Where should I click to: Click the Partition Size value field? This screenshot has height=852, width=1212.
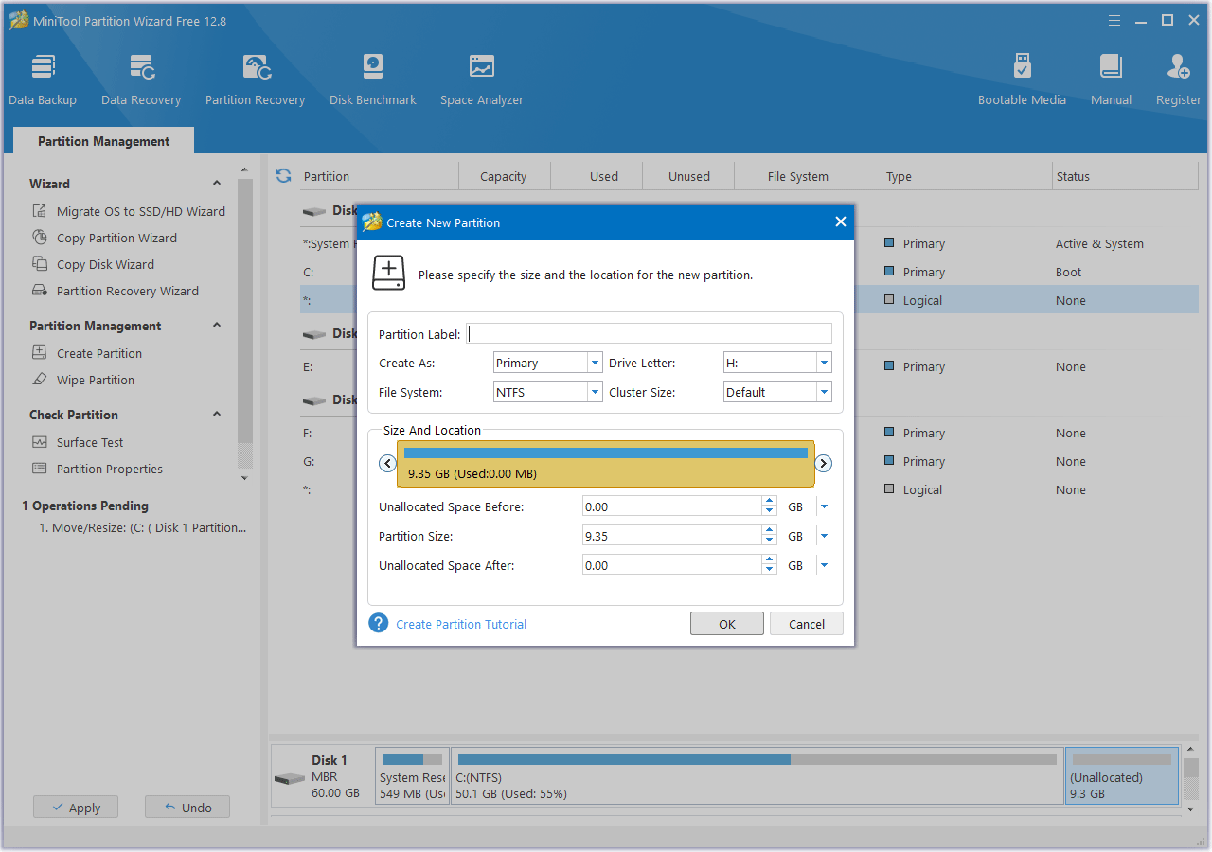pos(672,537)
